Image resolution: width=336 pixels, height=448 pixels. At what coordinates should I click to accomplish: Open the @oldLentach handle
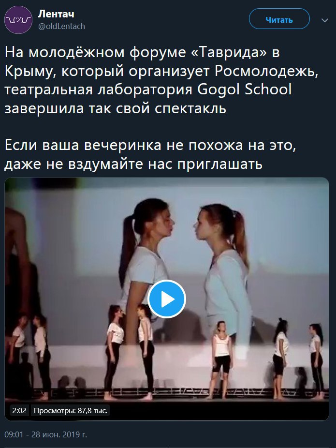[x=61, y=26]
